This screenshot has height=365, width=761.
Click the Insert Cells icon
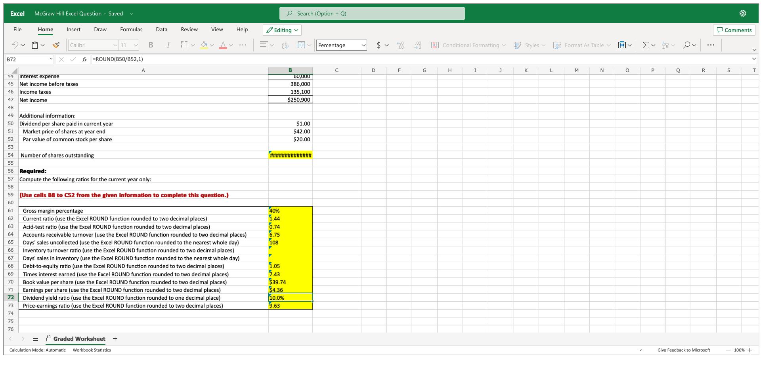tap(622, 45)
